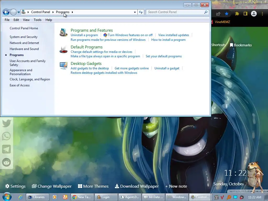Click View installed updates link
Viewport: 268px width, 201px height.
[x=174, y=35]
